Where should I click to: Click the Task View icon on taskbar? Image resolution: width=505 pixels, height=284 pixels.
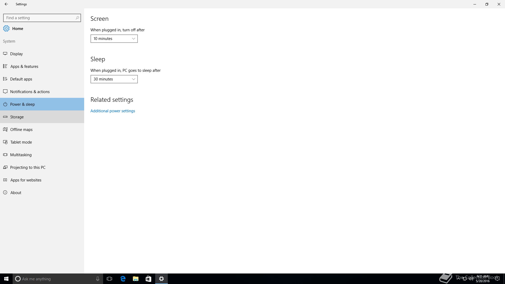click(x=109, y=279)
